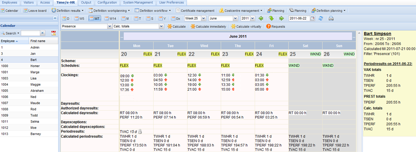
Task: Go to previous period green arrow
Action: (x=261, y=18)
